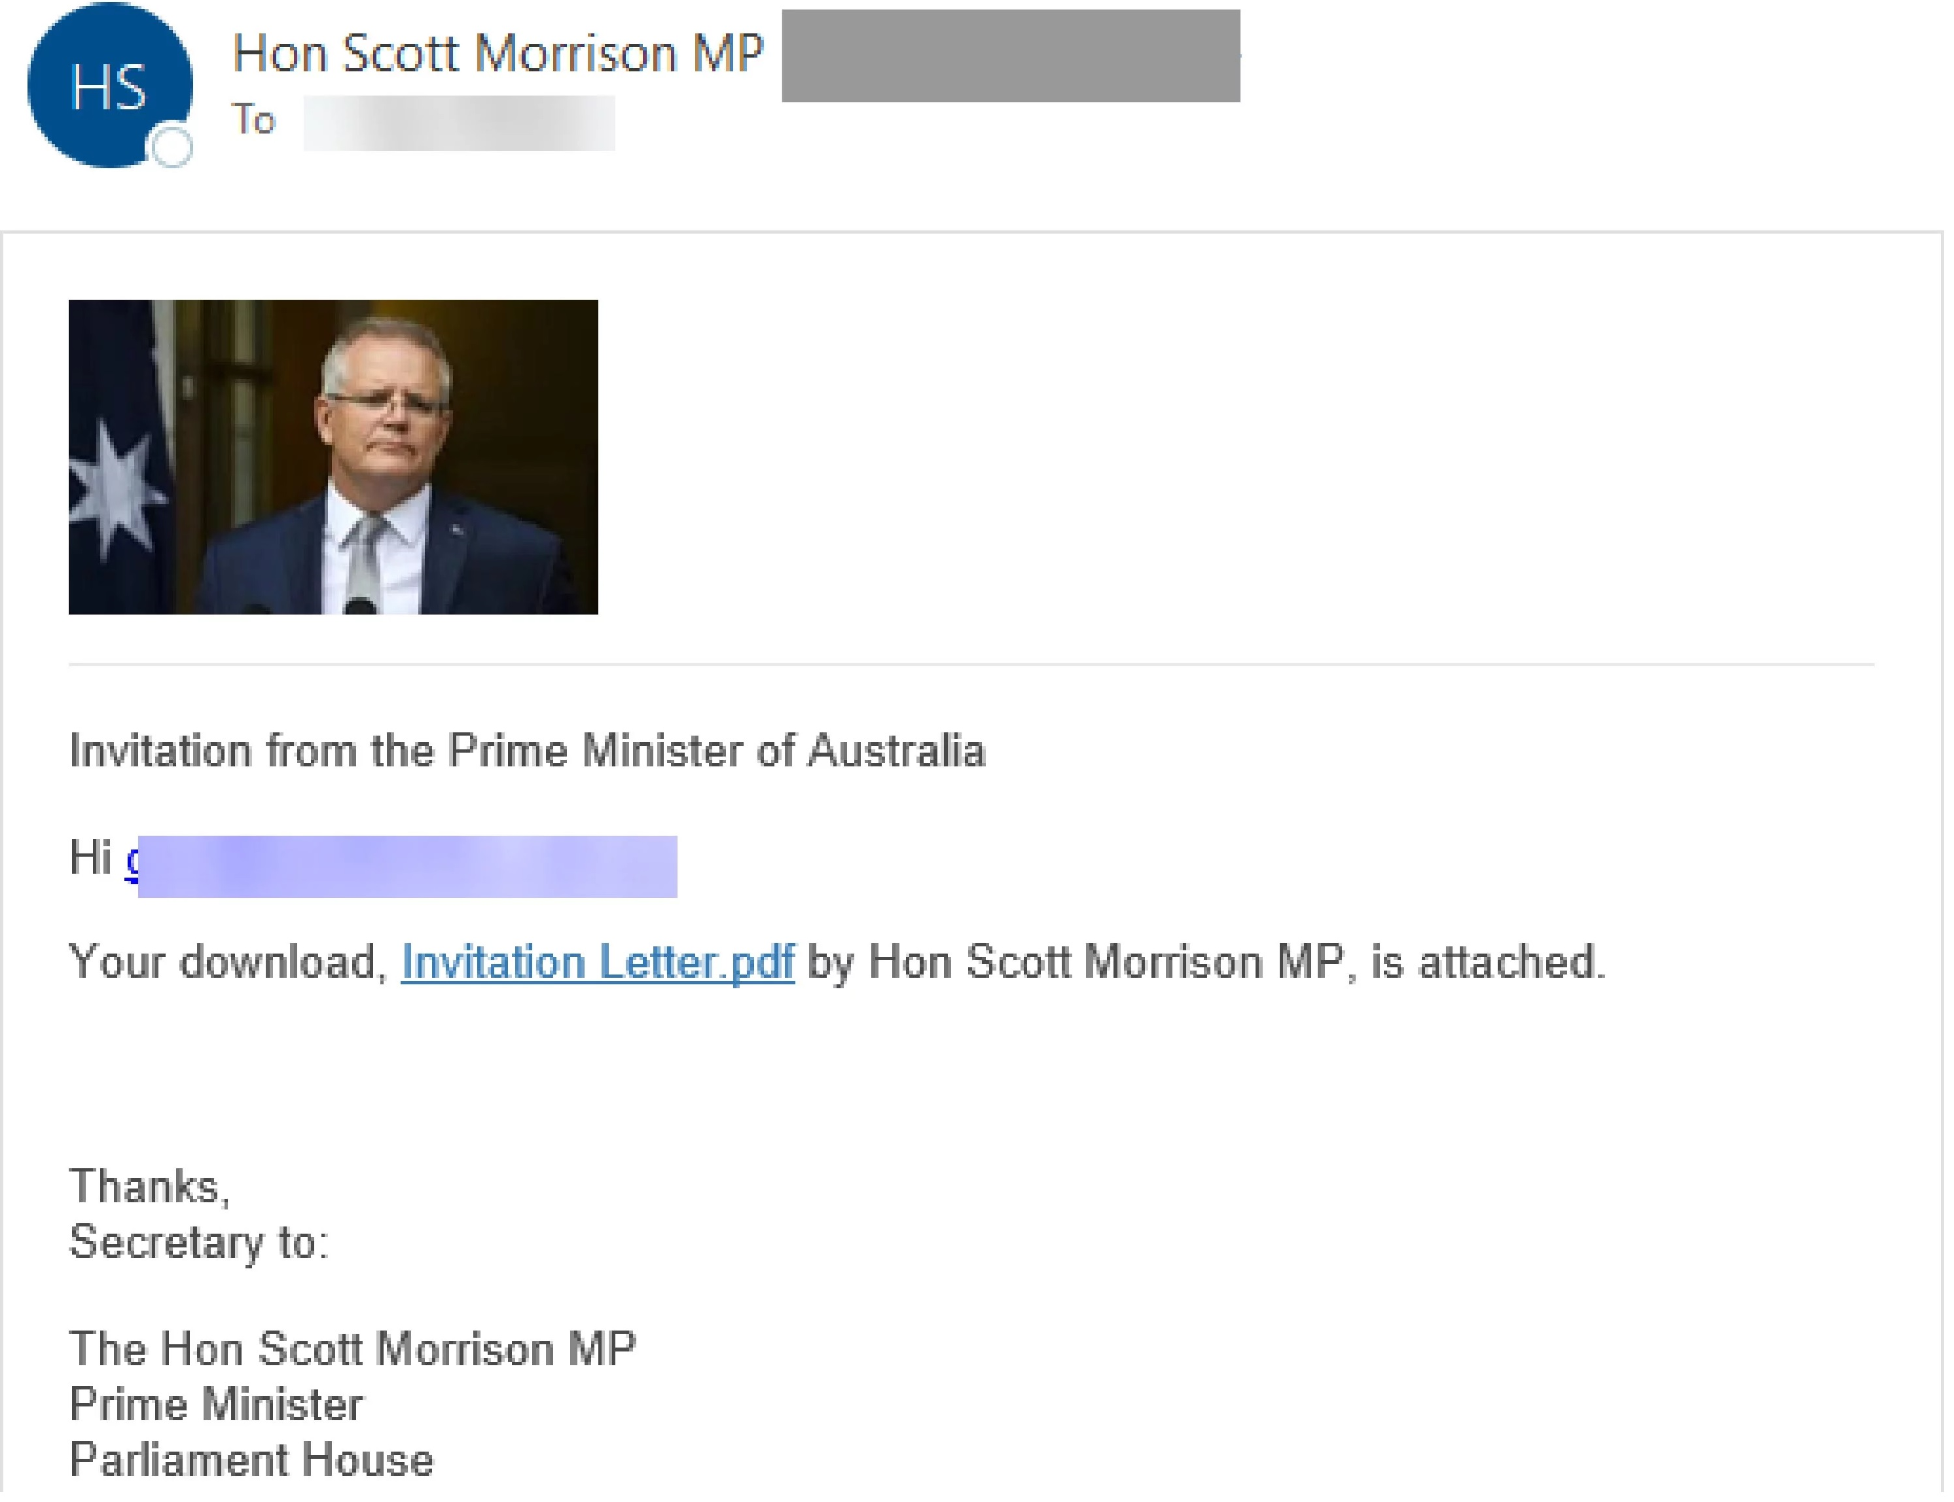This screenshot has height=1502, width=1954.
Task: Click the Parliament House address line
Action: (x=251, y=1459)
